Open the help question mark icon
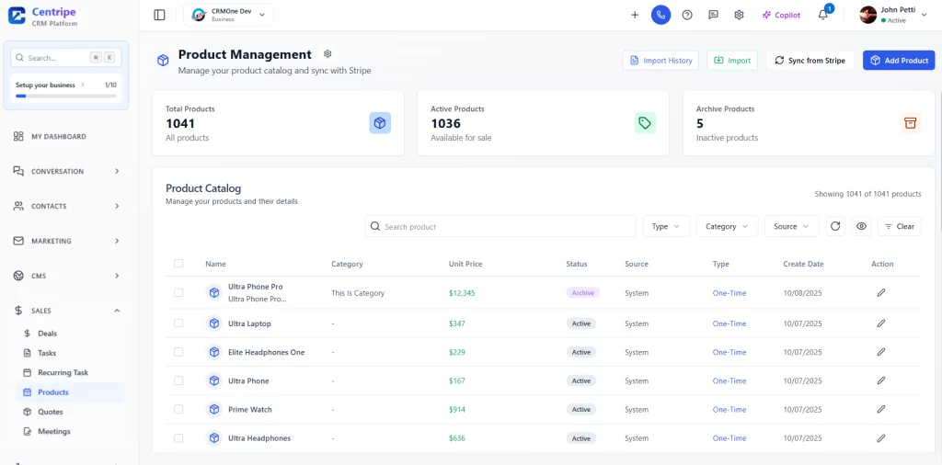This screenshot has height=465, width=942. 687,15
